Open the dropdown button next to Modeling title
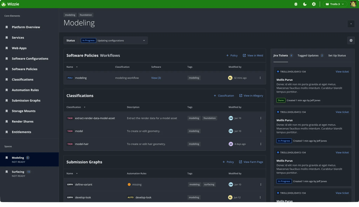Viewport: 359px width, 207px height. (x=351, y=24)
